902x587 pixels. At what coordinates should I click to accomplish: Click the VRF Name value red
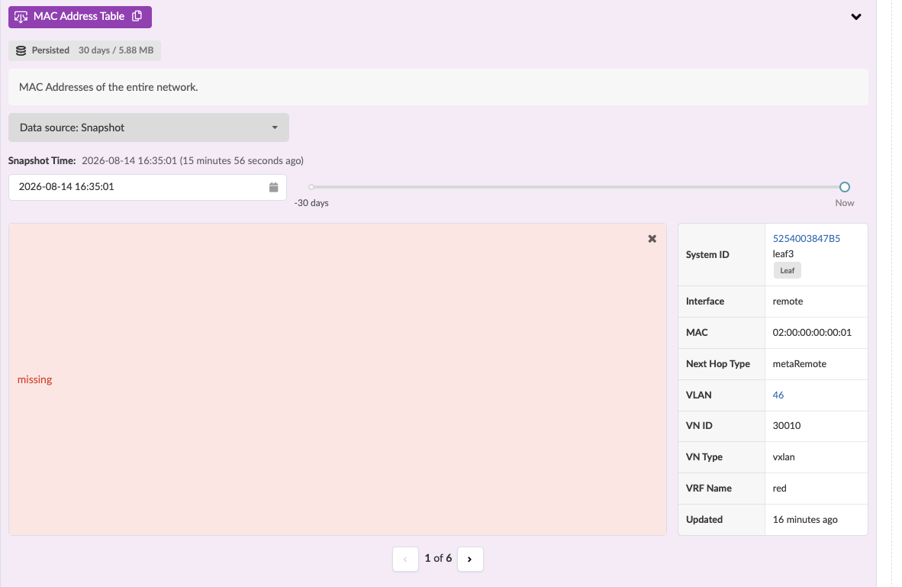[779, 488]
